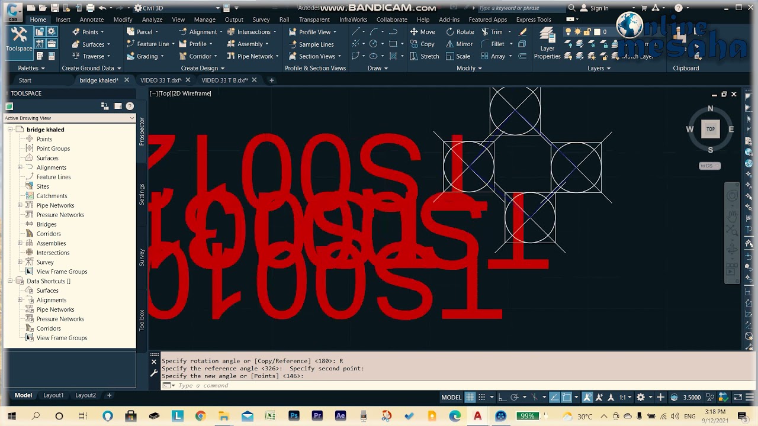
Task: Expand the Draw panel dropdown
Action: (377, 68)
